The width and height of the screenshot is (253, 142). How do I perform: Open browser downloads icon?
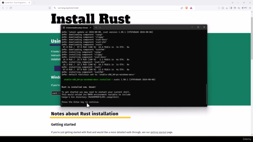click(x=227, y=8)
